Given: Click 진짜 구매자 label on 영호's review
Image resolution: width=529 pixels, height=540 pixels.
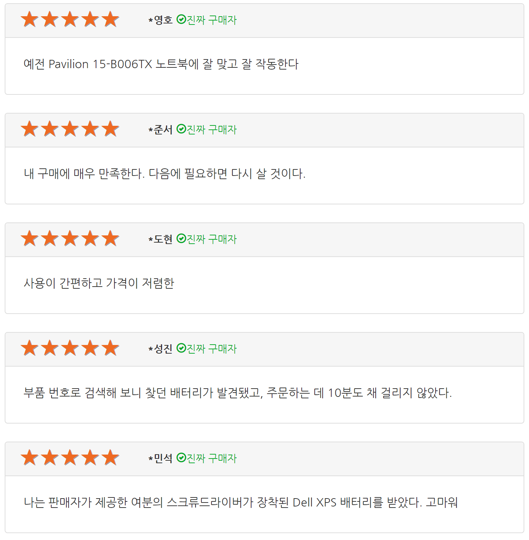Looking at the screenshot, I should pos(212,20).
